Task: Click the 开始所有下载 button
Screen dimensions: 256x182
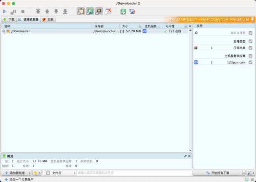Action: 217,173
